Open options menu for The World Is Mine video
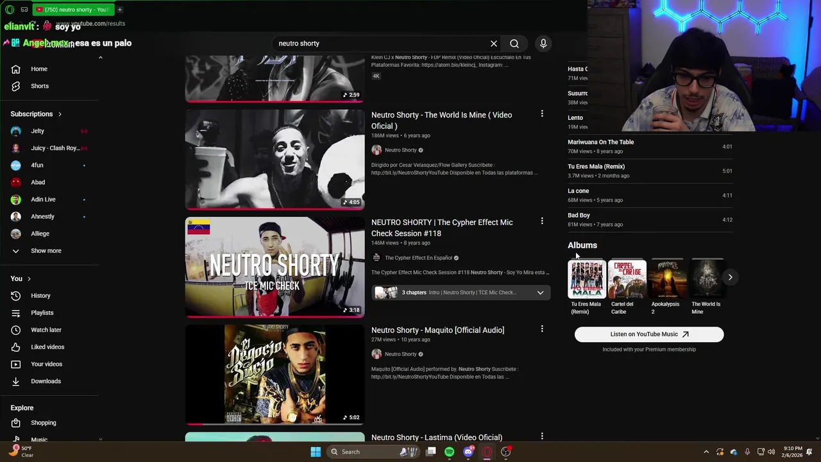Image resolution: width=821 pixels, height=462 pixels. (542, 114)
